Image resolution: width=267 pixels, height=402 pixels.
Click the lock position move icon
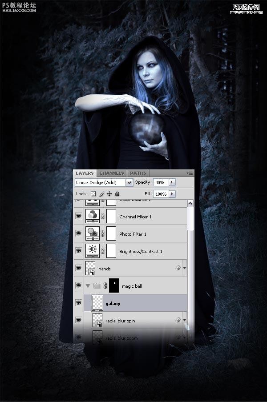[x=109, y=194]
